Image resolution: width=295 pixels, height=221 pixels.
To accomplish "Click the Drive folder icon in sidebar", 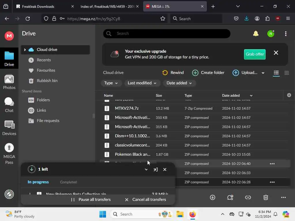I will pyautogui.click(x=9, y=56).
